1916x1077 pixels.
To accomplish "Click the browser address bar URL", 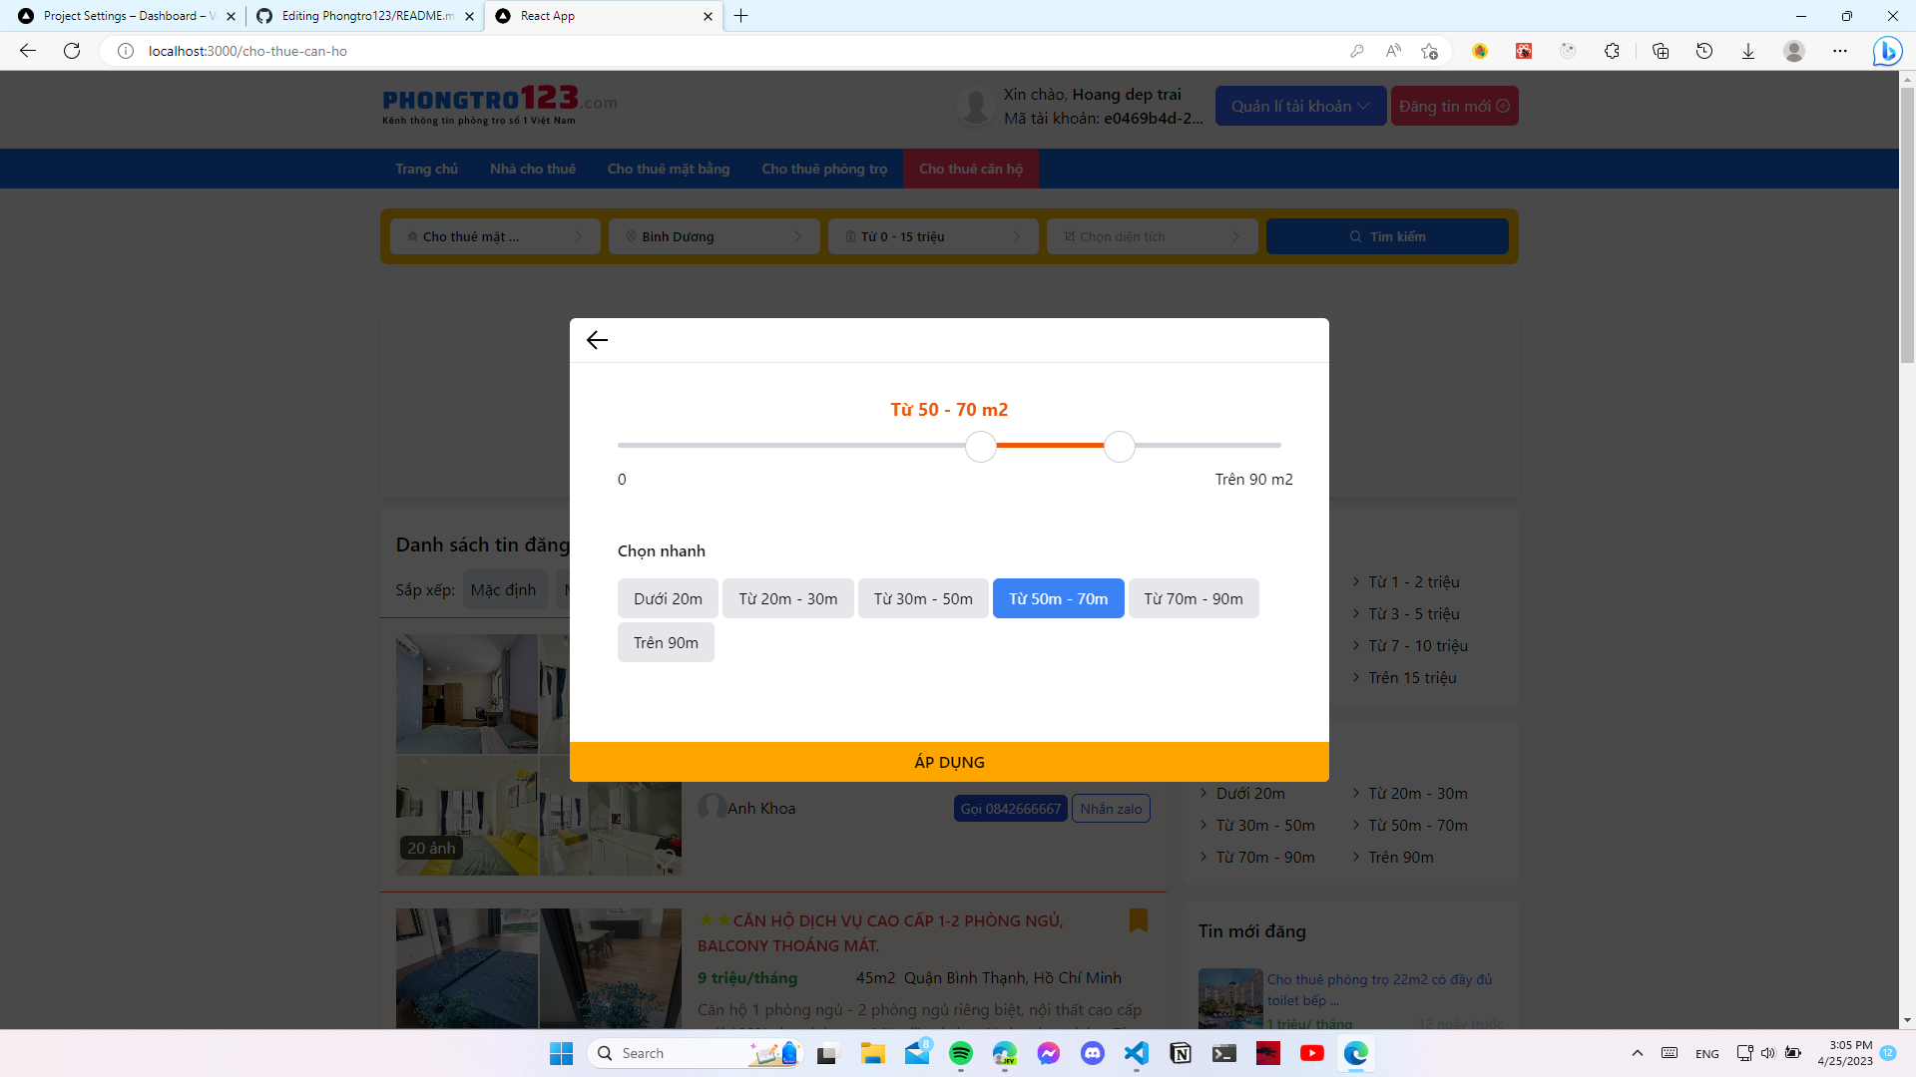I will pos(247,51).
